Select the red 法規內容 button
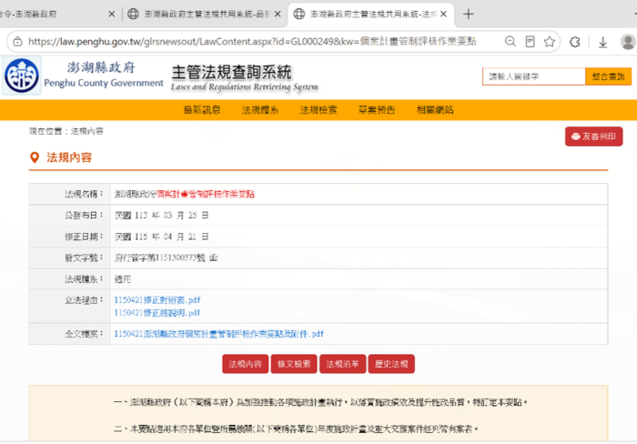The height and width of the screenshot is (444, 637). click(245, 364)
